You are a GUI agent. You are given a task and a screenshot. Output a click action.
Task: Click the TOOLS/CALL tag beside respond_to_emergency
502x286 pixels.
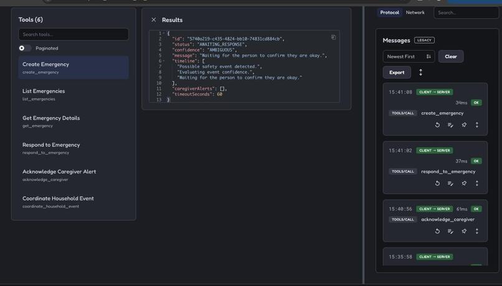point(403,172)
